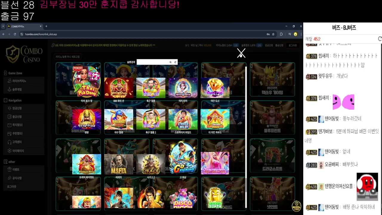Image resolution: width=382 pixels, height=215 pixels.
Task: Open the Disco pig slot thumbnail
Action: [183, 198]
